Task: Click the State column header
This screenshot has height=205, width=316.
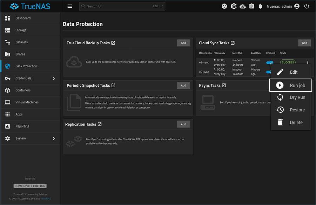Action: pyautogui.click(x=283, y=53)
